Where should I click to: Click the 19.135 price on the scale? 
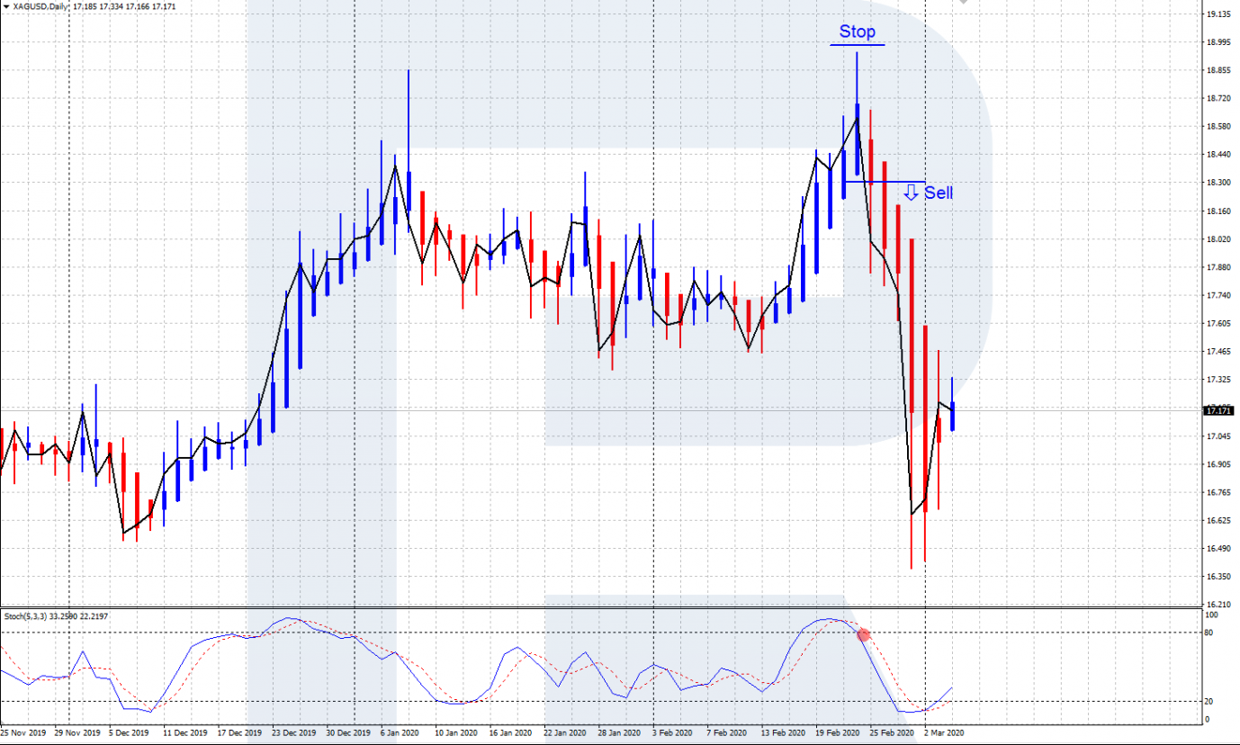[1218, 14]
